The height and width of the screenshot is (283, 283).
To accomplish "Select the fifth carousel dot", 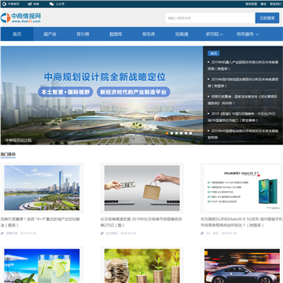I will 186,133.
